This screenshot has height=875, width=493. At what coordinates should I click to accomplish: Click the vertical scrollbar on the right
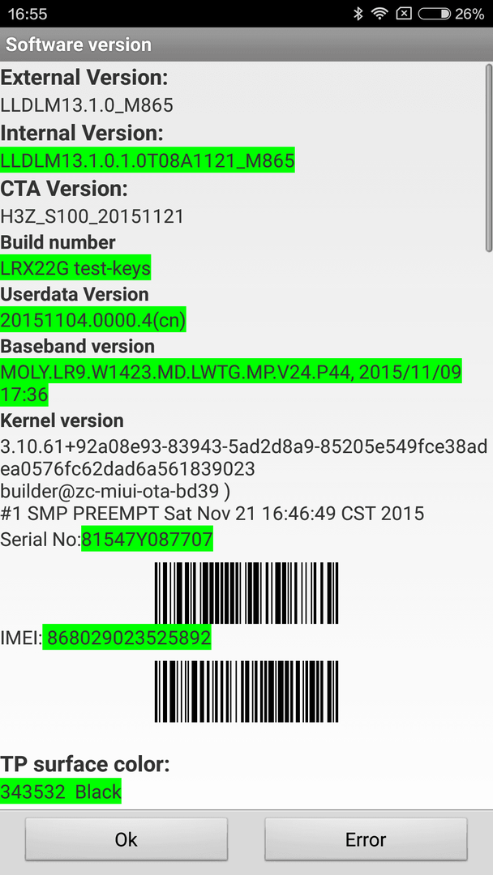pyautogui.click(x=488, y=158)
